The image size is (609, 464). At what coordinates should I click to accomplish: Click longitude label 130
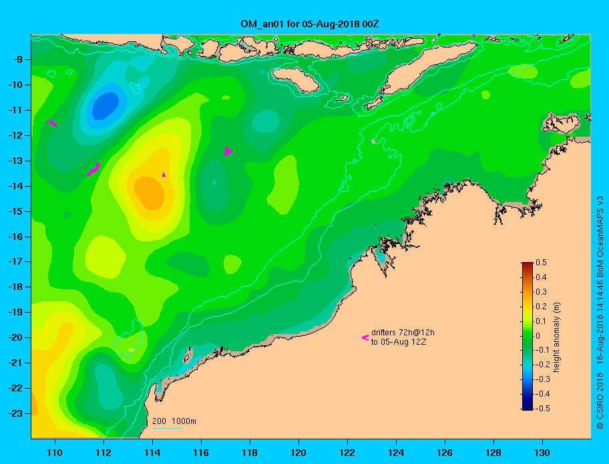point(542,453)
